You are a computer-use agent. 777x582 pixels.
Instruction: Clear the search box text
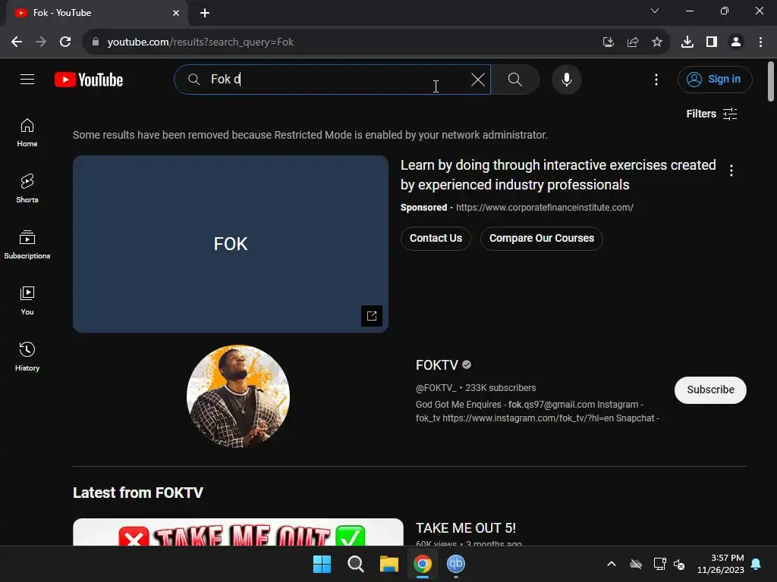[478, 79]
